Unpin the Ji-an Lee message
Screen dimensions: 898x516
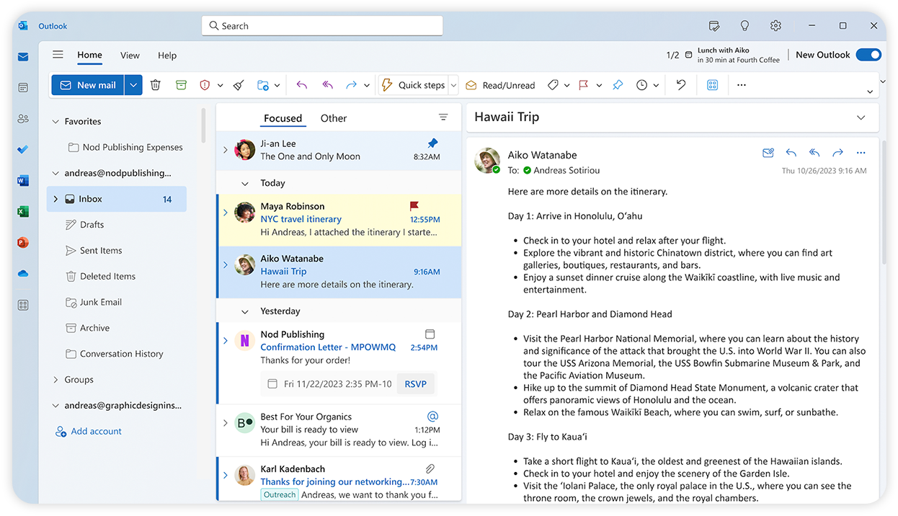[432, 143]
